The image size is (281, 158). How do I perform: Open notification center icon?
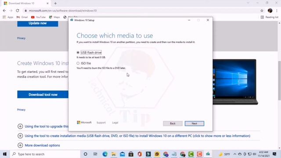pyautogui.click(x=274, y=154)
